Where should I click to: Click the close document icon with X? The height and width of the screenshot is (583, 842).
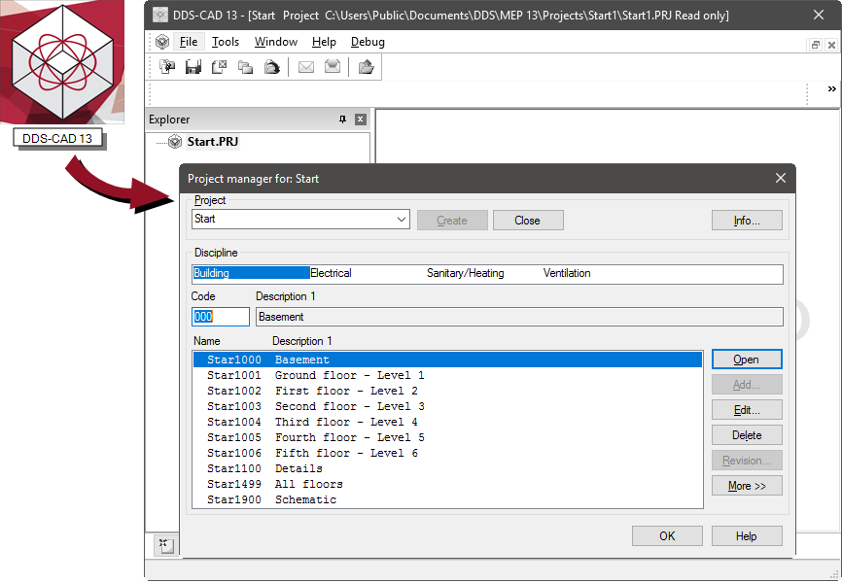click(219, 67)
